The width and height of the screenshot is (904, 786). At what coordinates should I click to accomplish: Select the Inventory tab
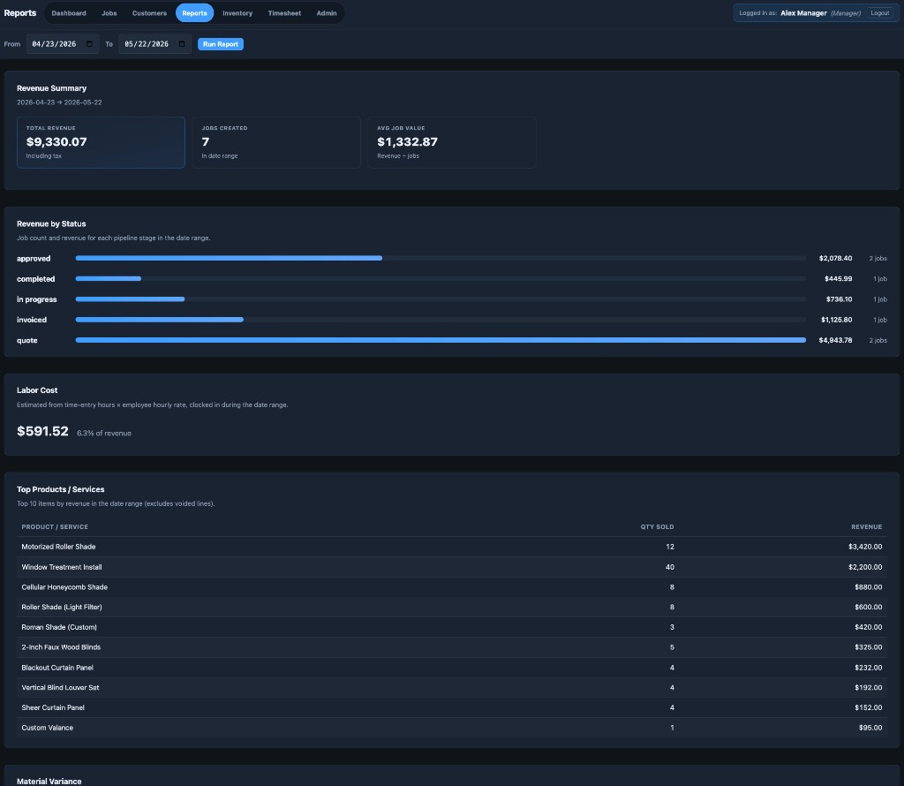(237, 12)
